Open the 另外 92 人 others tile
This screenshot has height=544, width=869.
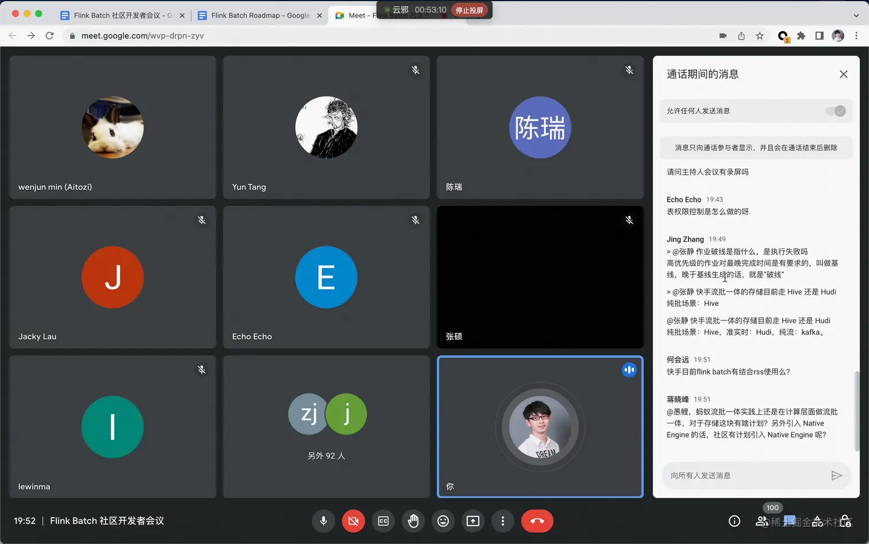click(326, 427)
